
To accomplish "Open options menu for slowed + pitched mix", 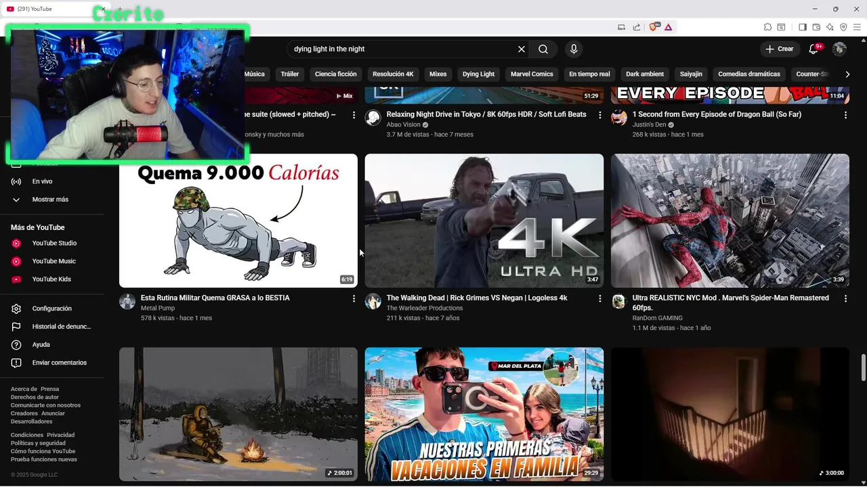I will pos(354,115).
